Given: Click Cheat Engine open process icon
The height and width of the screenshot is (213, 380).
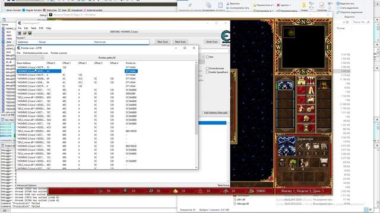Looking at the screenshot, I should tap(20, 33).
